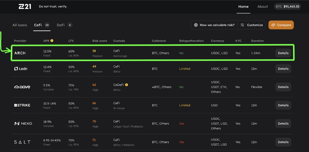Open Details for SALT loan
The width and height of the screenshot is (309, 152).
pos(283,142)
